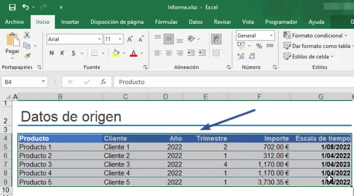Click Decrease font size icon
The width and height of the screenshot is (354, 196).
pos(141,39)
